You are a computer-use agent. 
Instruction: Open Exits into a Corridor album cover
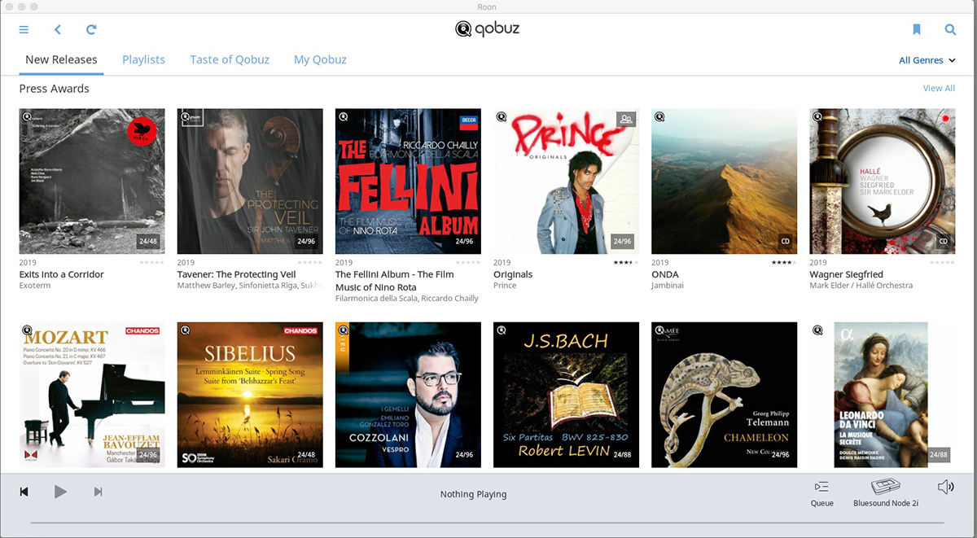coord(92,182)
